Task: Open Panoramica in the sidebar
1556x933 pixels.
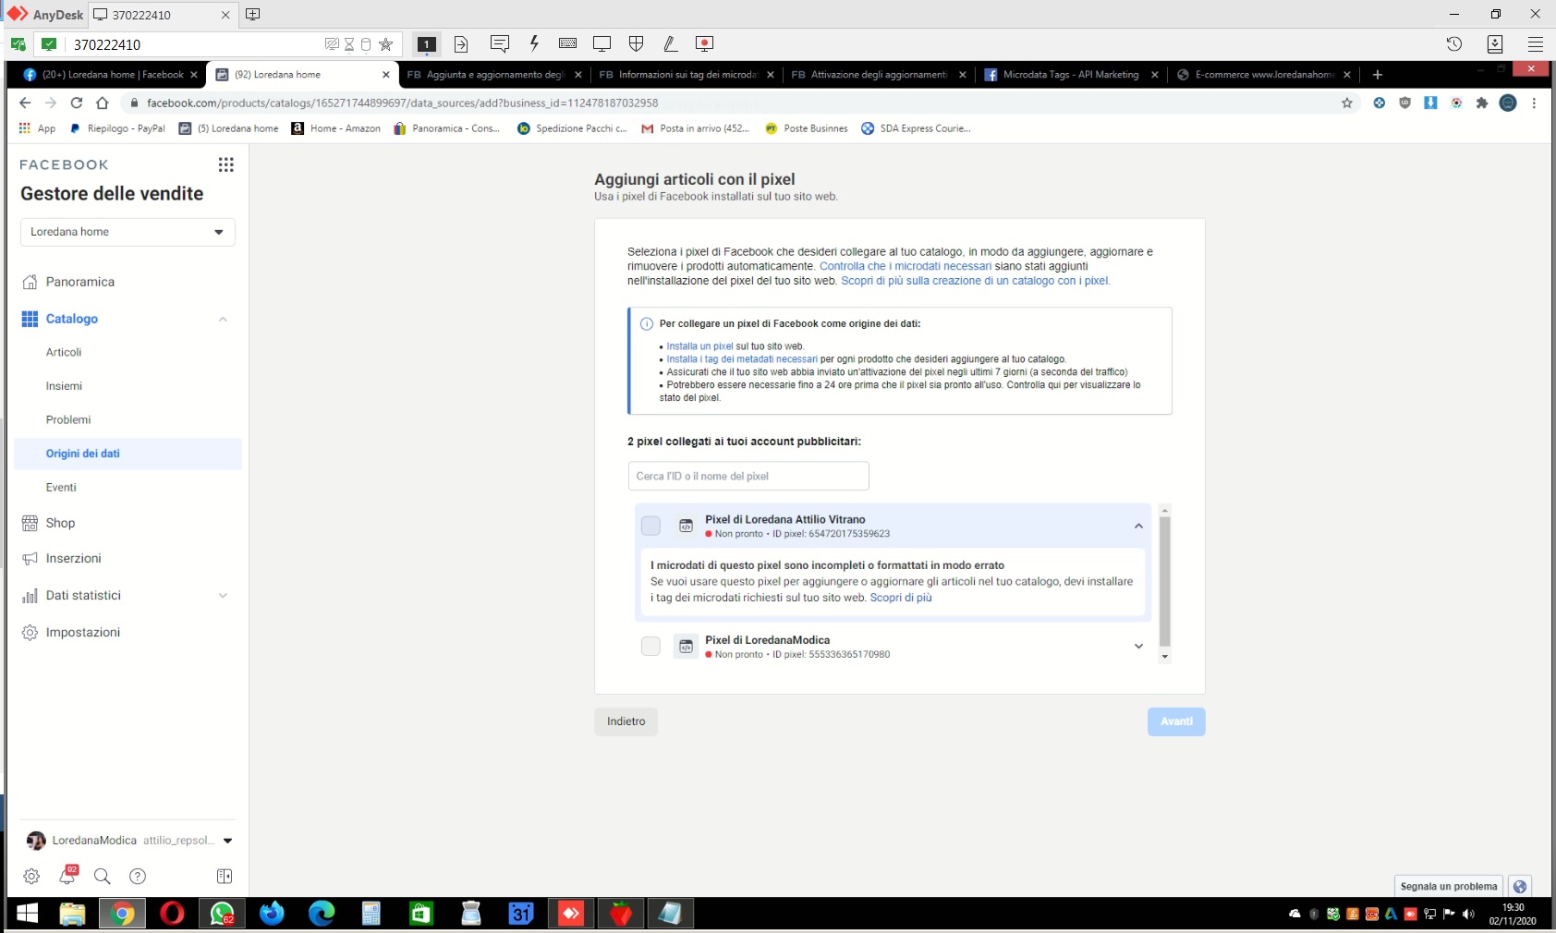Action: click(x=80, y=282)
